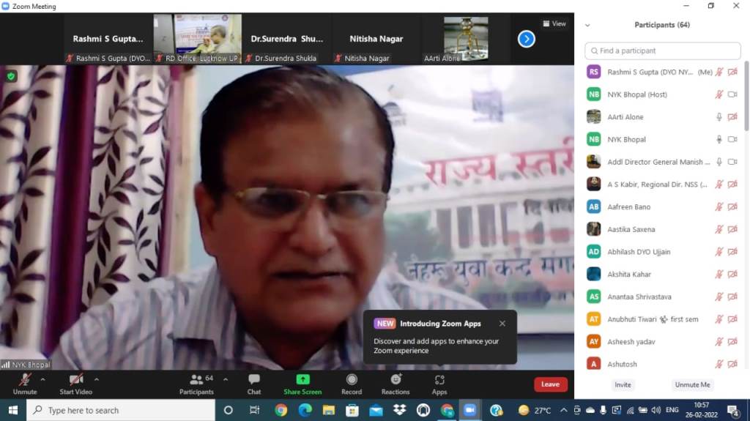Open the Reactions menu

(x=396, y=384)
